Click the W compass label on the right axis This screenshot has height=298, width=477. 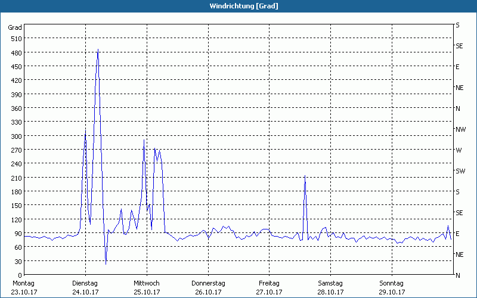(459, 150)
